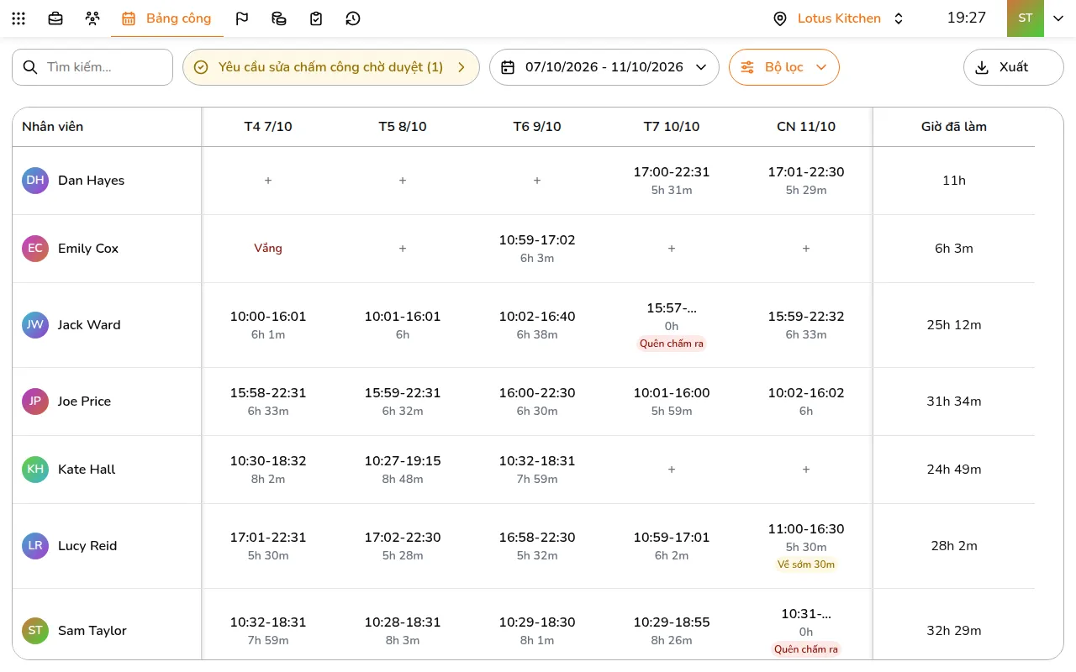The image size is (1076, 672).
Task: Click the magnifier icon in the search box
Action: click(x=30, y=67)
